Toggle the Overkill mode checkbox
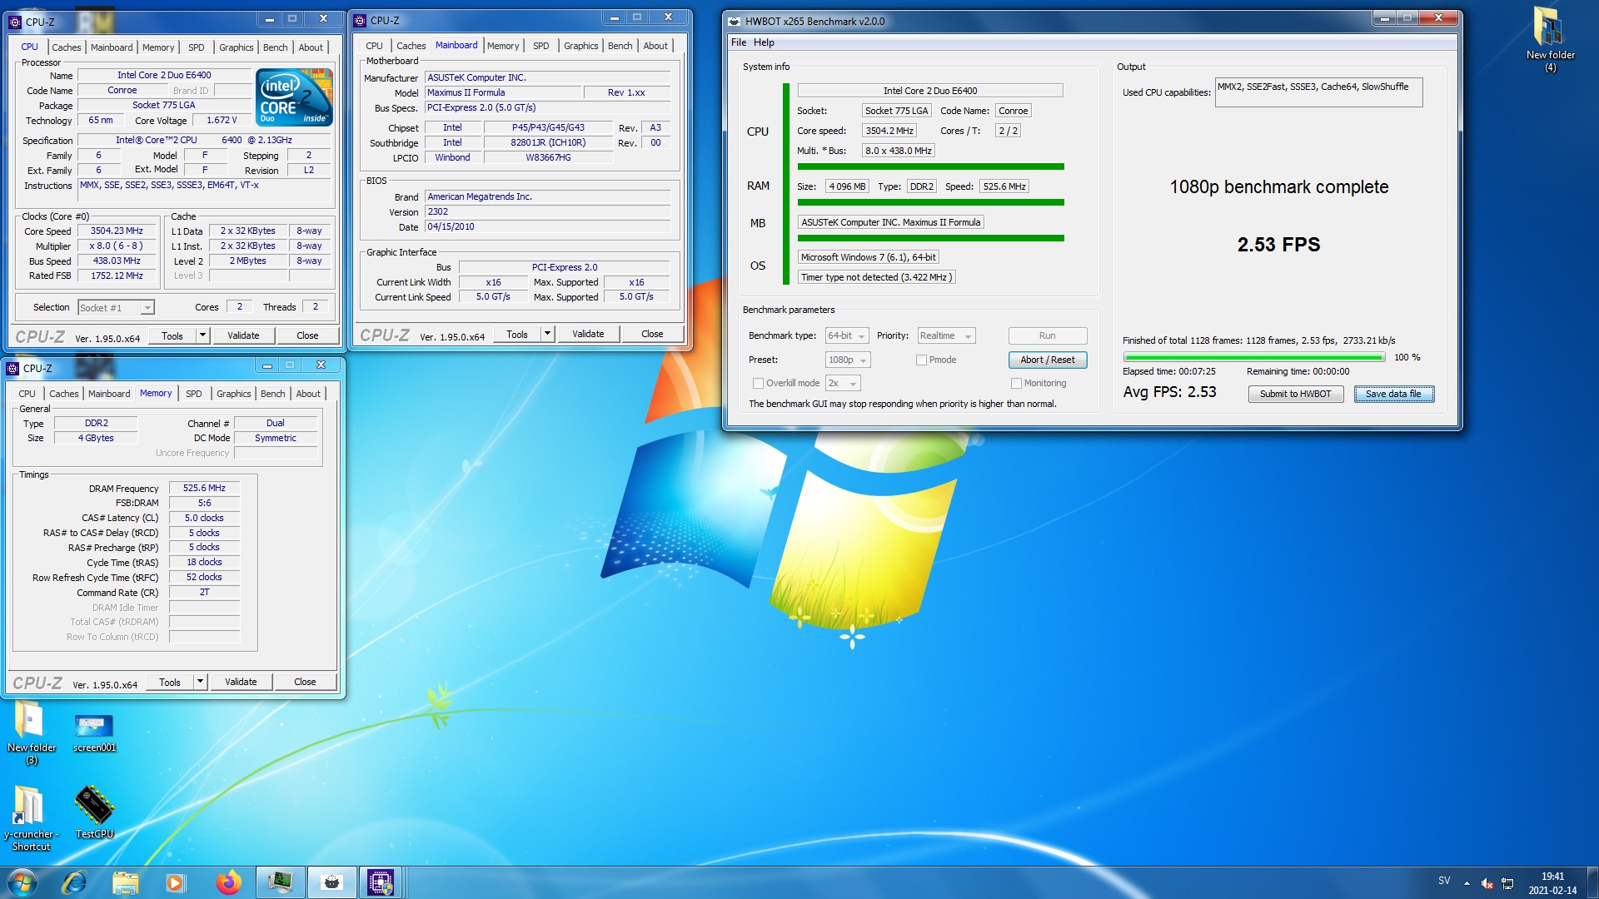The height and width of the screenshot is (899, 1599). tap(758, 383)
